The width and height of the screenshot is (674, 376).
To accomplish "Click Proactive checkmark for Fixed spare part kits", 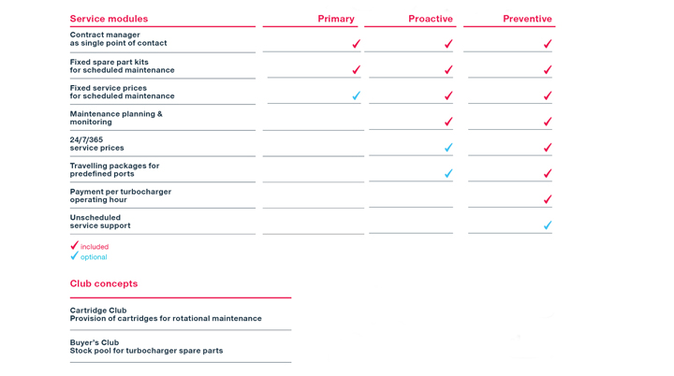I will [448, 70].
